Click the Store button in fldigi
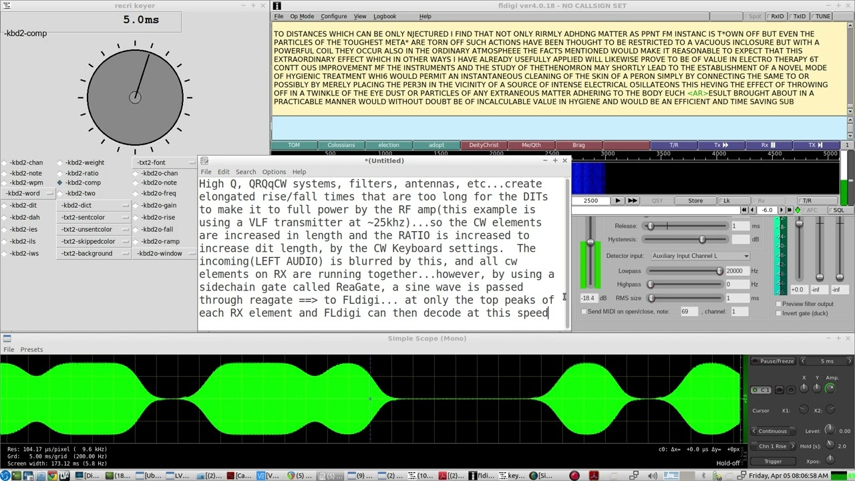This screenshot has width=855, height=481. 695,200
